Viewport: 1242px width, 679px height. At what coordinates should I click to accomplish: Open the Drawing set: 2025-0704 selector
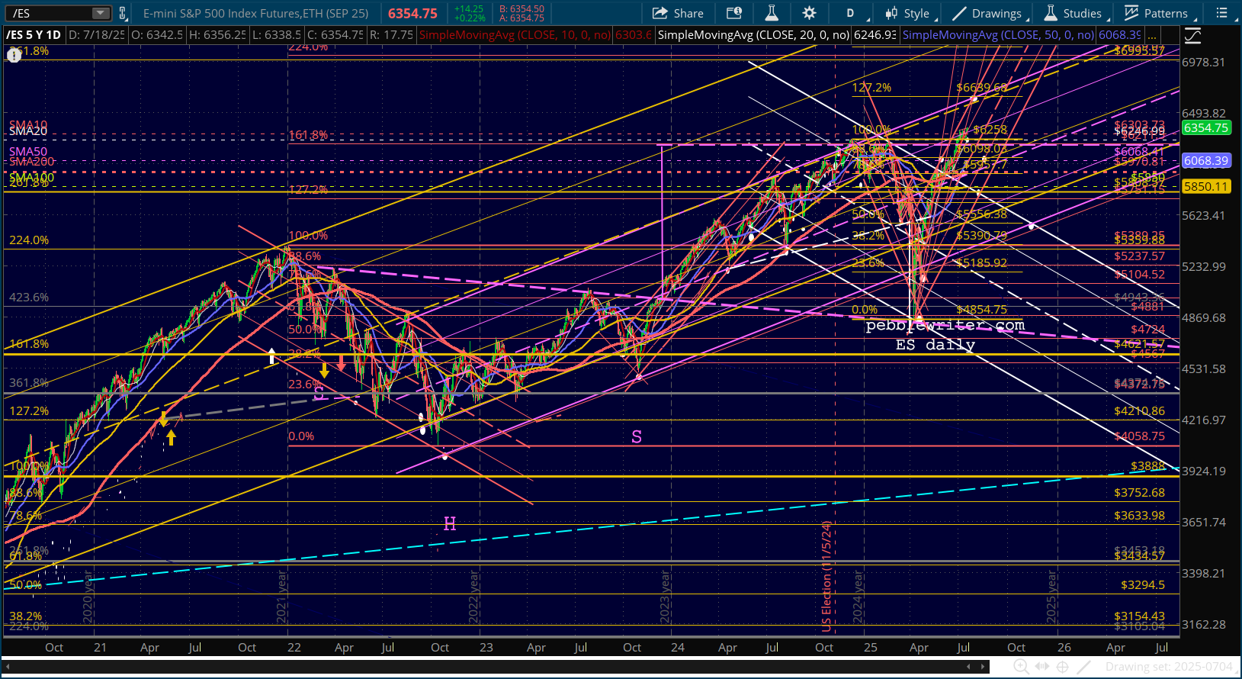[1170, 667]
